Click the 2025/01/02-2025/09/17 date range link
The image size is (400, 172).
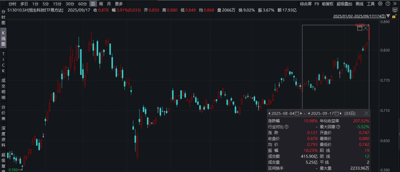(359, 16)
